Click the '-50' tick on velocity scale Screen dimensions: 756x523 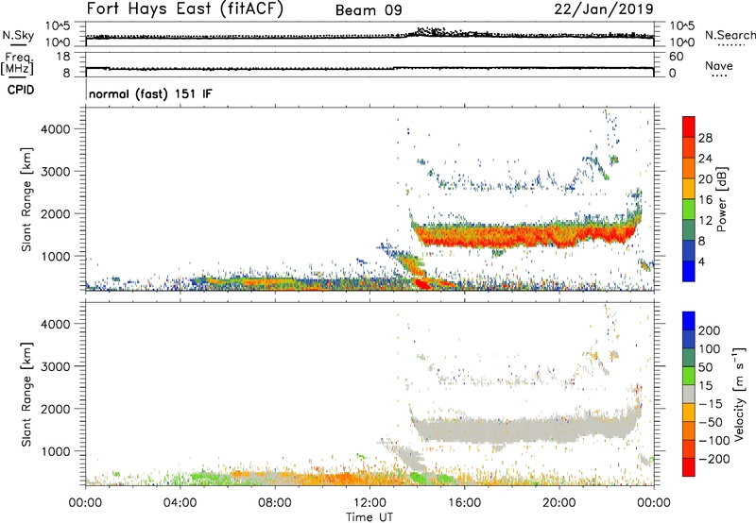(x=710, y=422)
